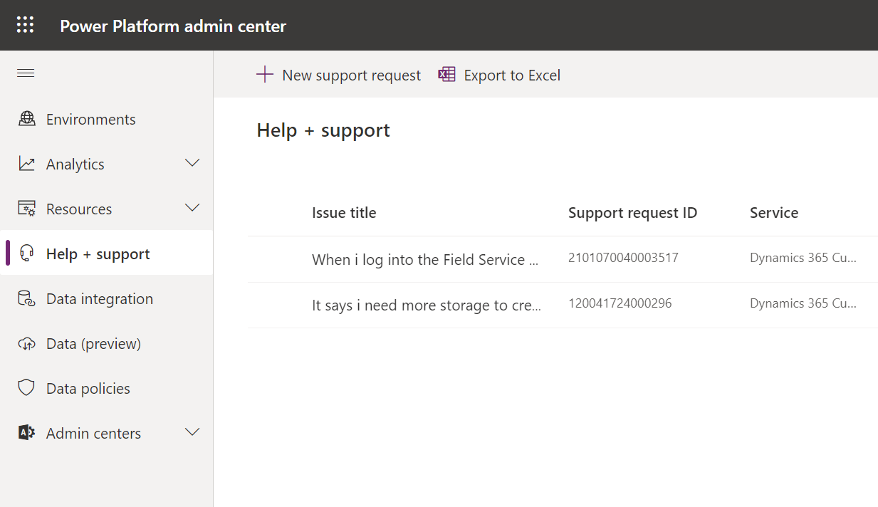Open the need more storage issue
The image size is (878, 507).
click(x=427, y=305)
